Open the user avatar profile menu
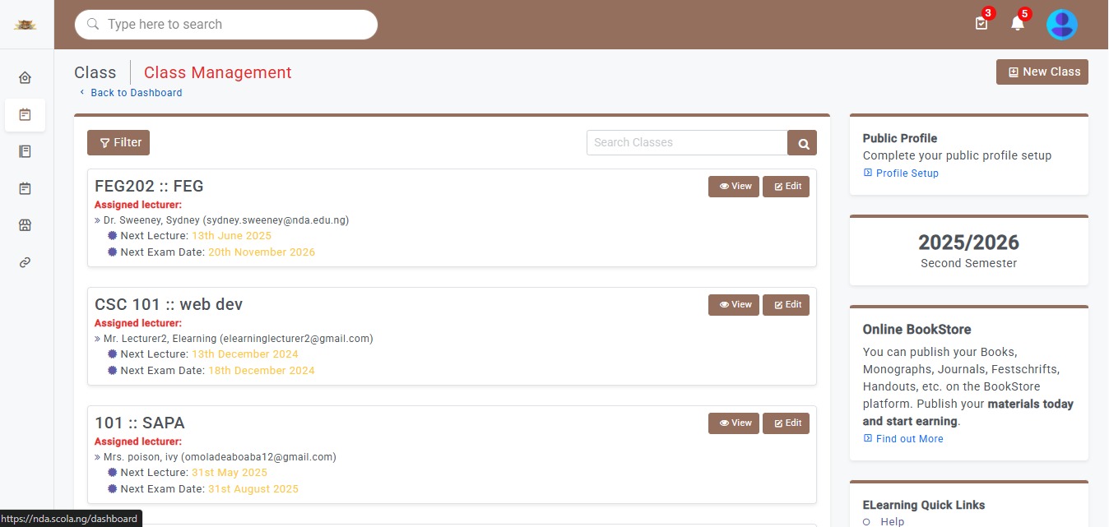The image size is (1109, 527). click(x=1061, y=25)
